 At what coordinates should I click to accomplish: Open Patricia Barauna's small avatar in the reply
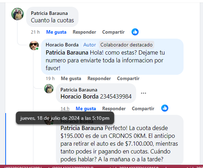pyautogui.click(x=49, y=89)
